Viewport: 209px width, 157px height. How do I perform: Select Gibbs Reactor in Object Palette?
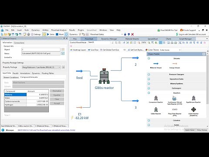coord(156,111)
